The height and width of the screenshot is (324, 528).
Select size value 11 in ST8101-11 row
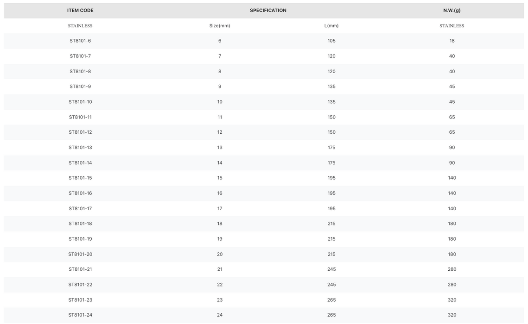[220, 117]
